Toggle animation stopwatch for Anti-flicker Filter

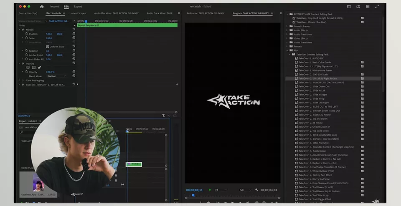click(x=27, y=59)
